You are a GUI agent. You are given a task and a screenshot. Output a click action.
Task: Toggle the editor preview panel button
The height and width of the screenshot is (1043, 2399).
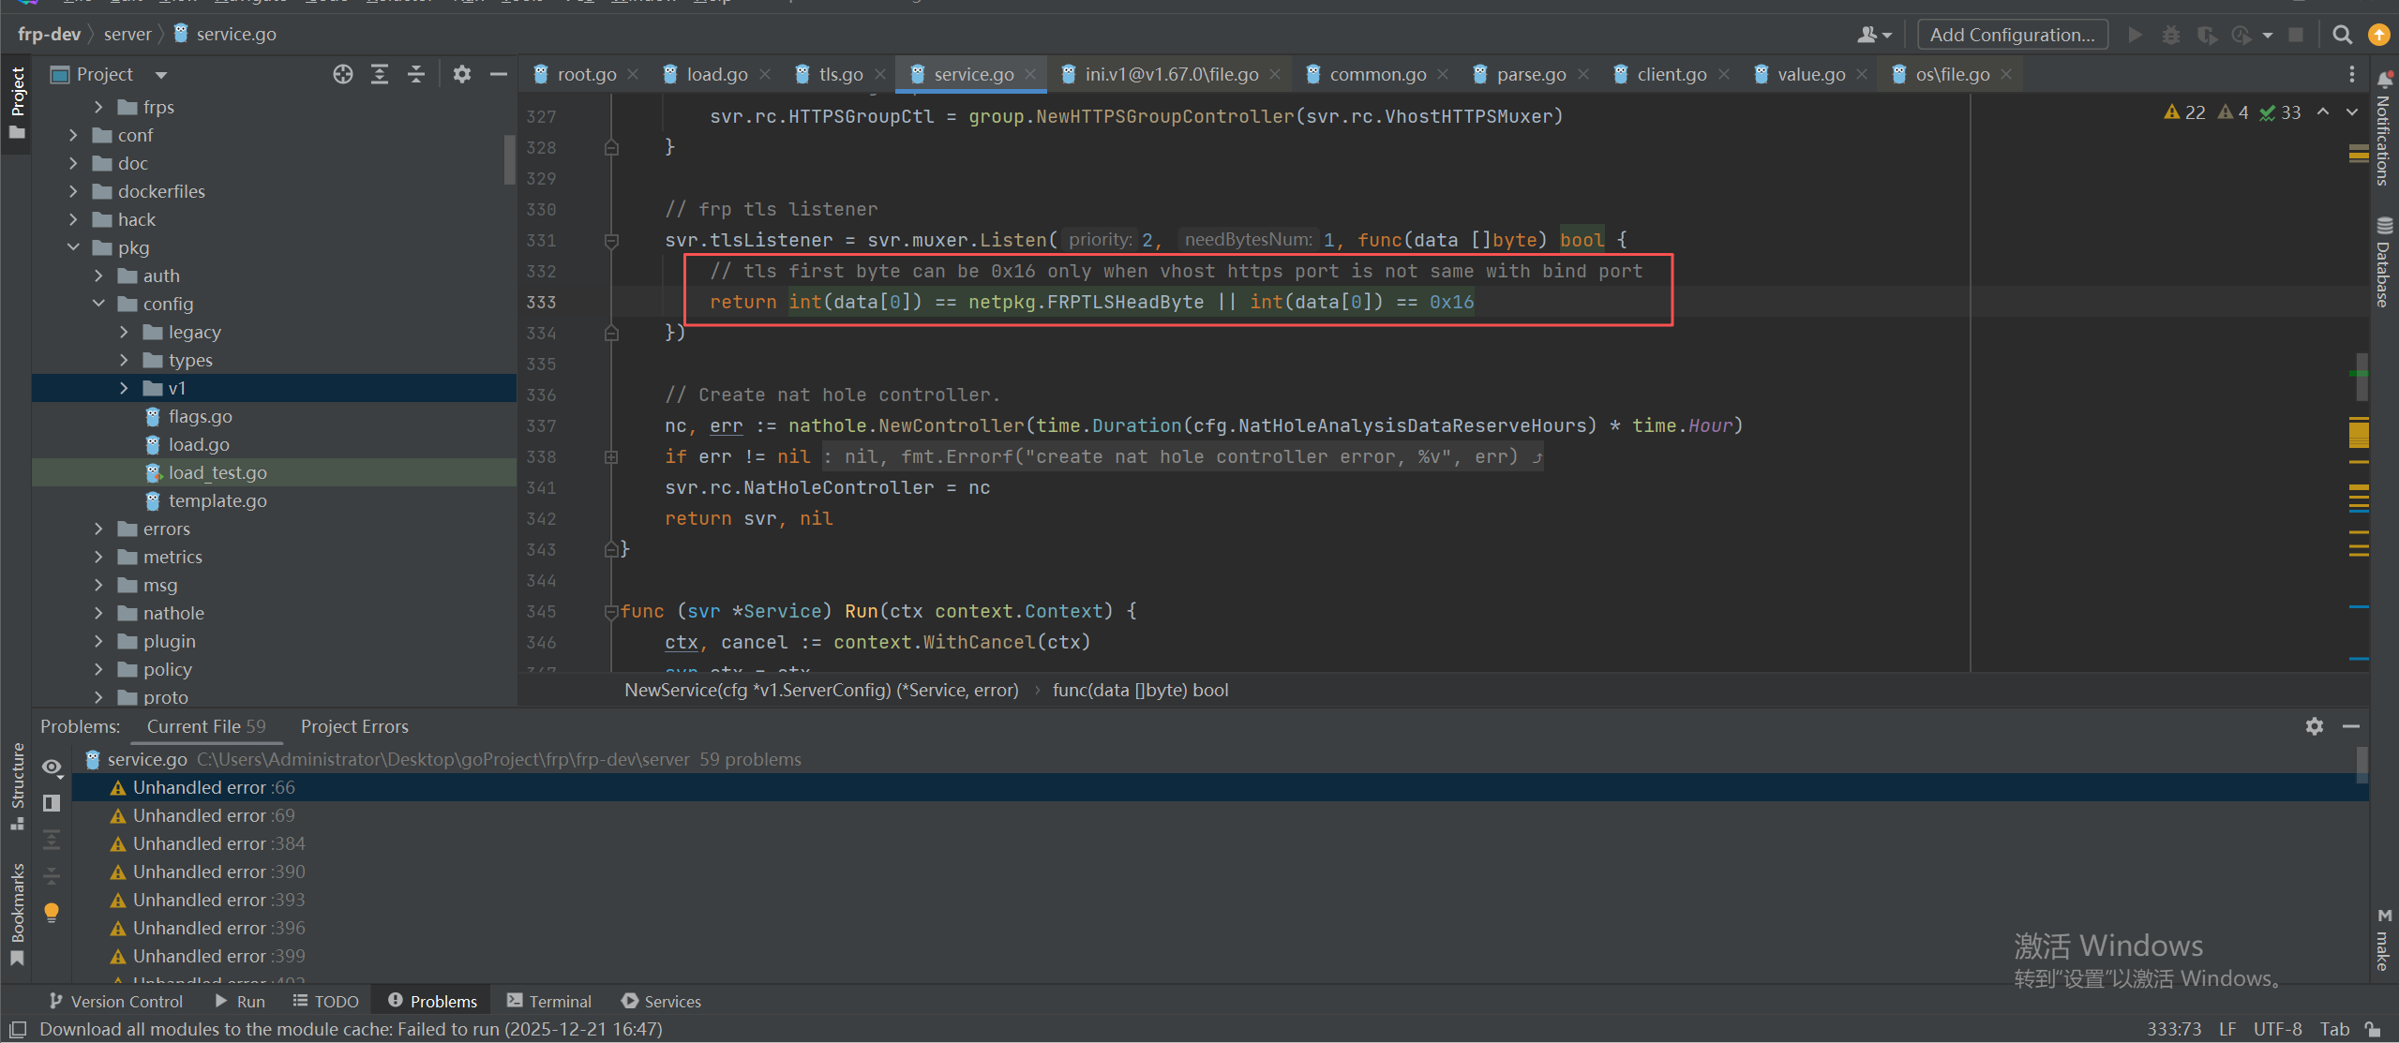click(52, 803)
